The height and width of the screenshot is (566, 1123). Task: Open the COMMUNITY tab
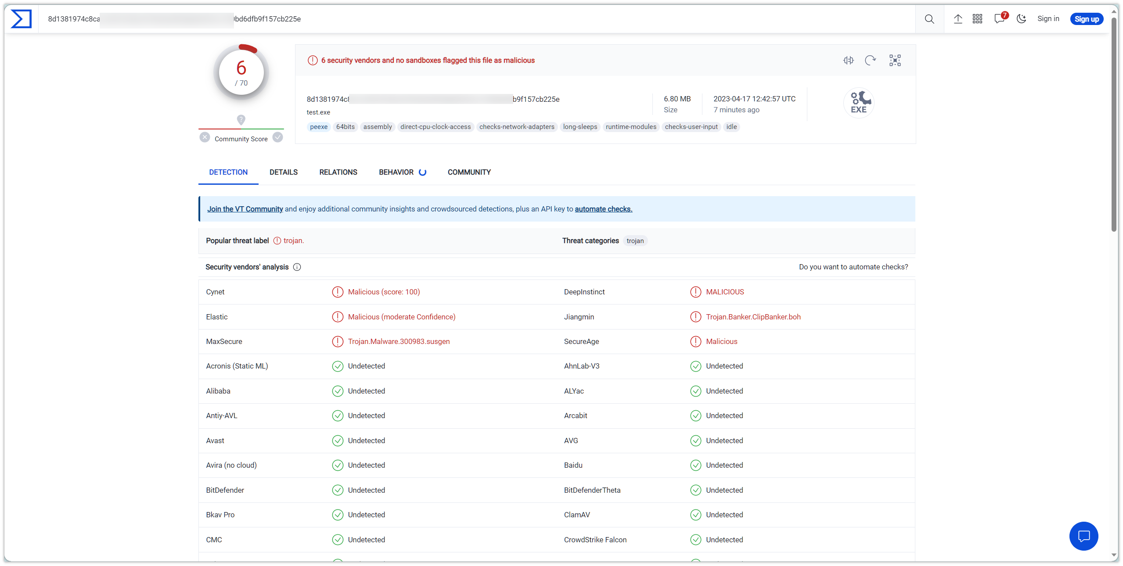469,172
